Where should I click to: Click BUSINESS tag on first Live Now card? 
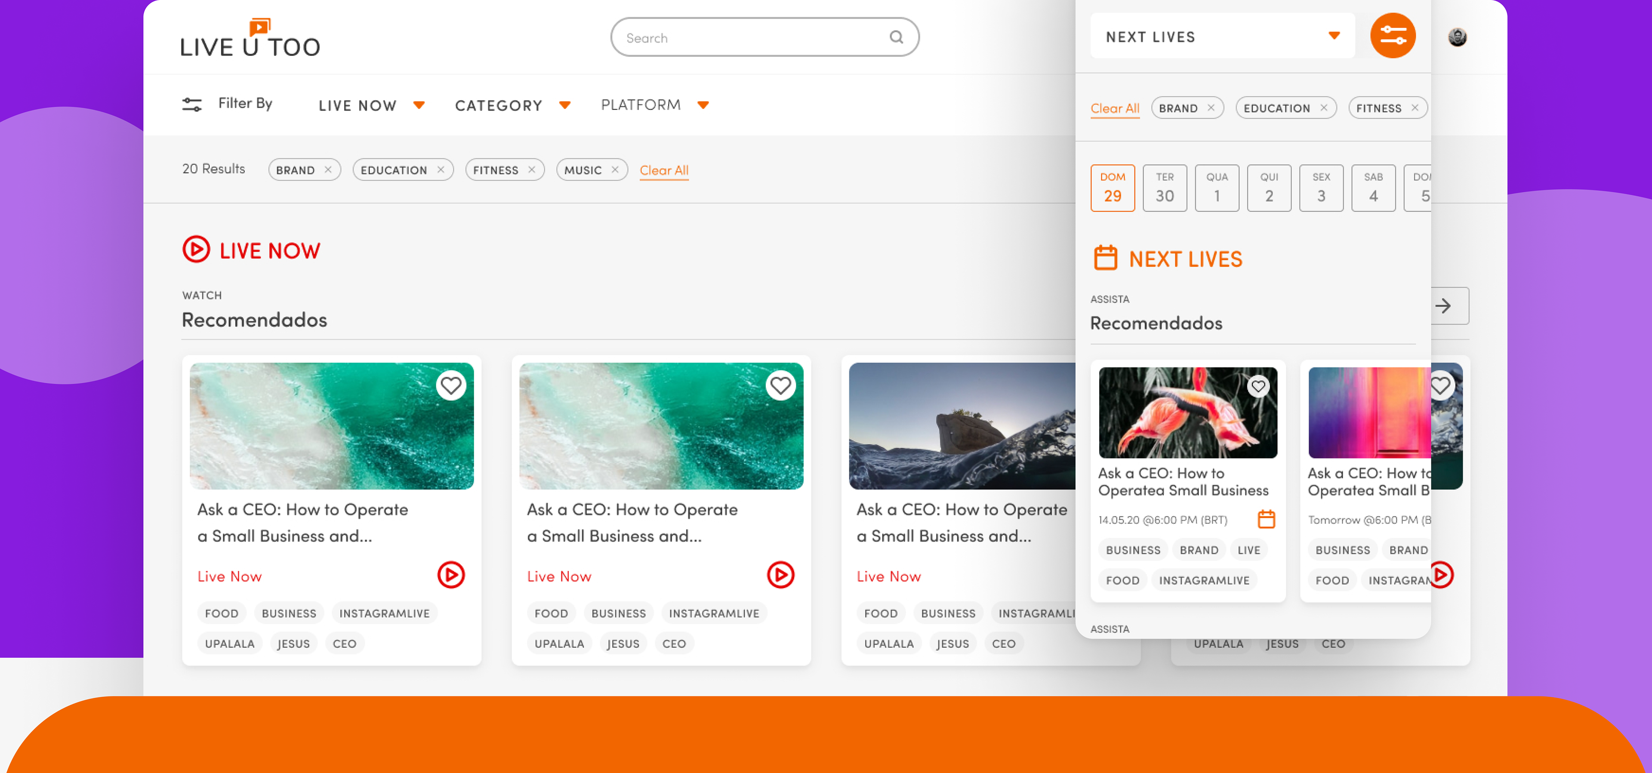pyautogui.click(x=289, y=613)
